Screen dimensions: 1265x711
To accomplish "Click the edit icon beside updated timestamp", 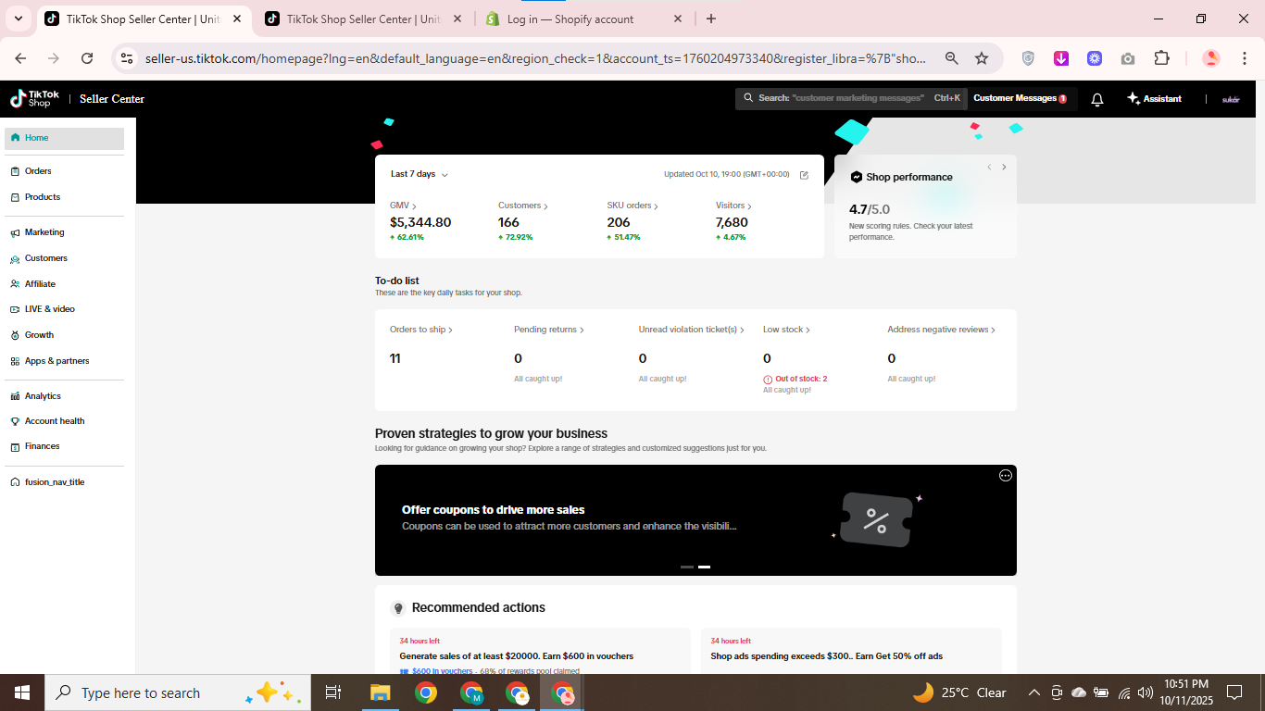I will pos(804,175).
